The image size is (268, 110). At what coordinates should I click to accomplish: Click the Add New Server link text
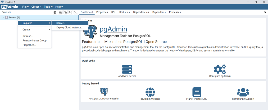[x=127, y=76]
